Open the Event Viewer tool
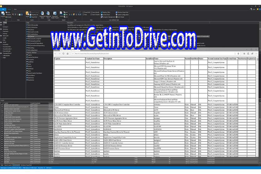Screen dimensions: 261x174 (120, 17)
